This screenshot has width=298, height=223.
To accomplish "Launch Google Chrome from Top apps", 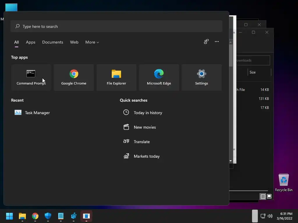I will pyautogui.click(x=74, y=78).
